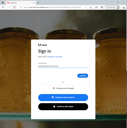Open the Collections icon
127x128 pixels.
102,7
